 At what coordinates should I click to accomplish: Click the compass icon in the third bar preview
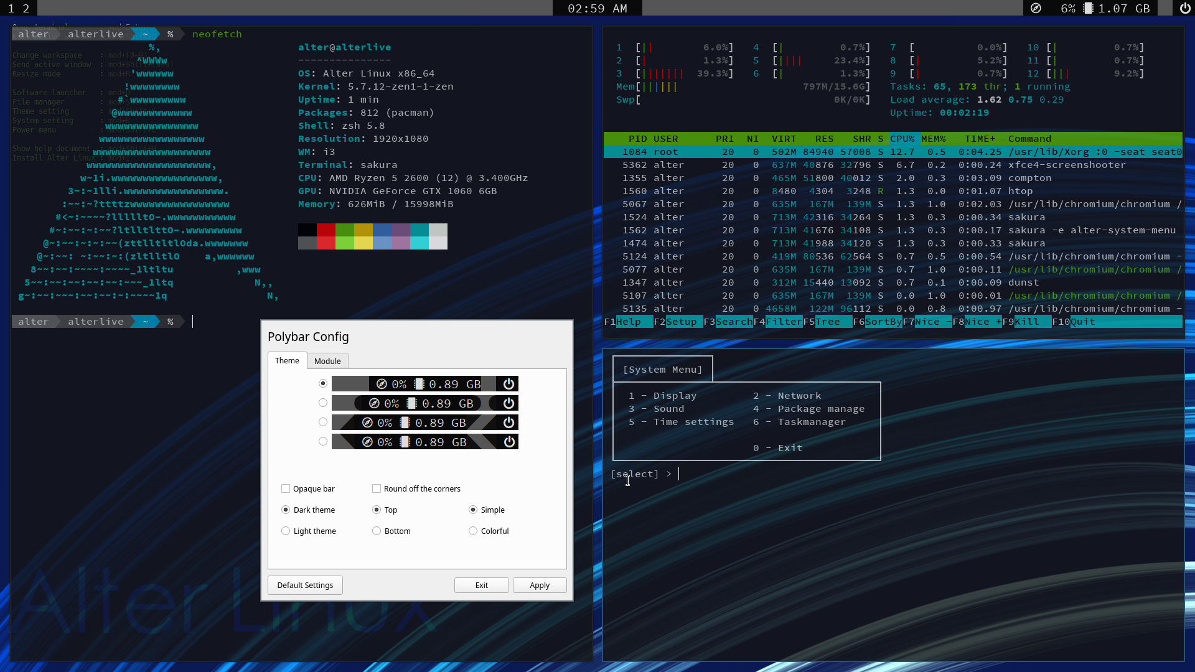pos(367,422)
